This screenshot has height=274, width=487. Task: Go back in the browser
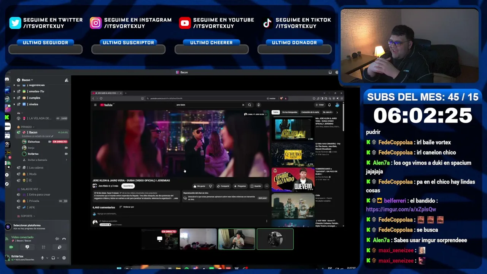tap(93, 99)
